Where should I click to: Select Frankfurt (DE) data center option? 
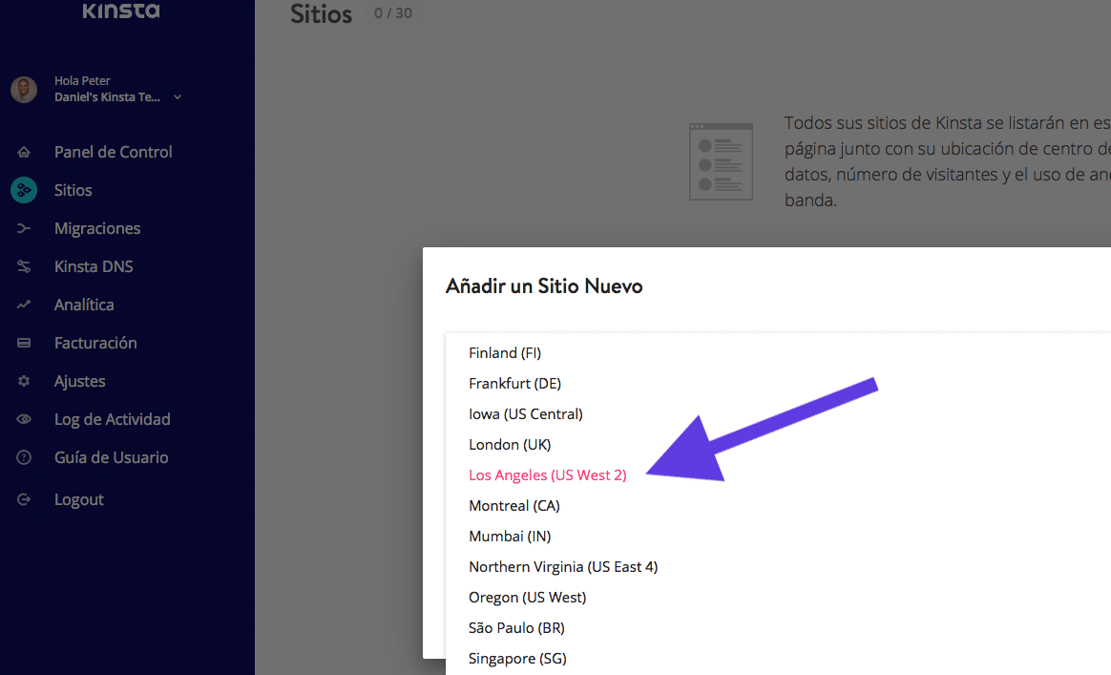tap(514, 384)
